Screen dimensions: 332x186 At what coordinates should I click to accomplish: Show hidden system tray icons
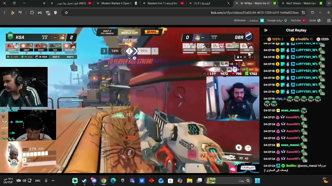click(x=53, y=181)
